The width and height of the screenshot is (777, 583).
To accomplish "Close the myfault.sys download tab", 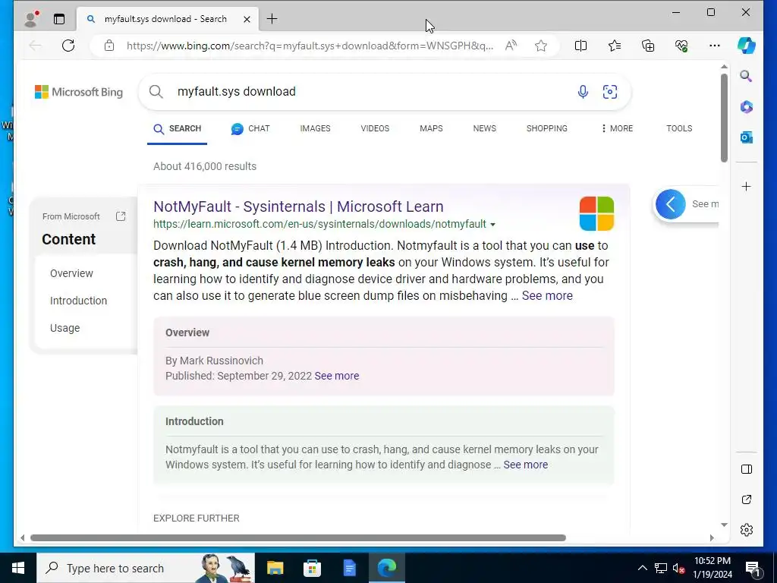I will pyautogui.click(x=247, y=19).
